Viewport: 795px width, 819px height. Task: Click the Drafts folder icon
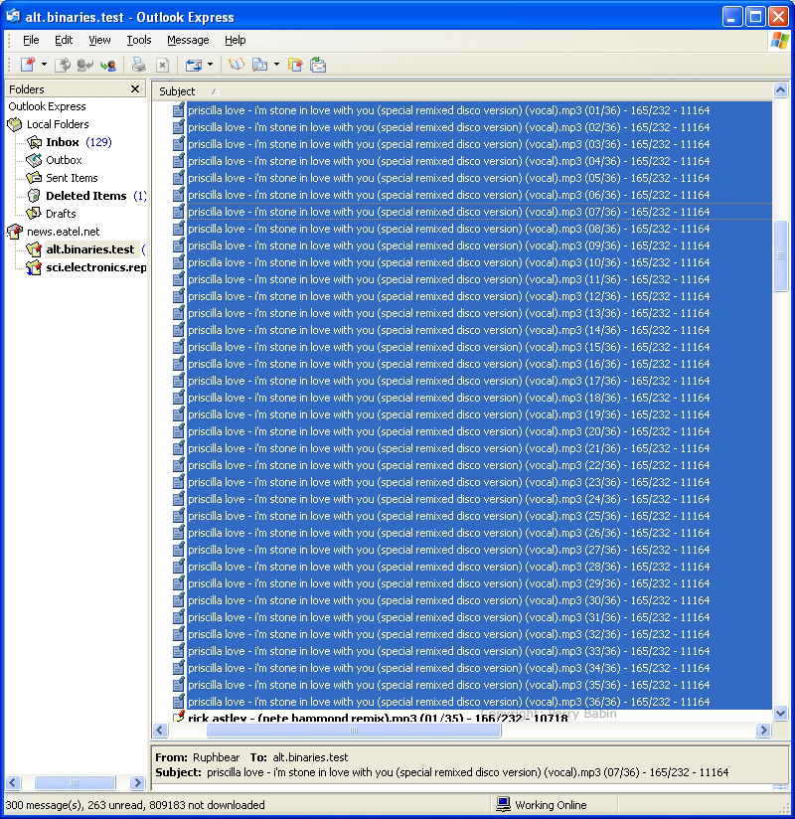(x=34, y=214)
